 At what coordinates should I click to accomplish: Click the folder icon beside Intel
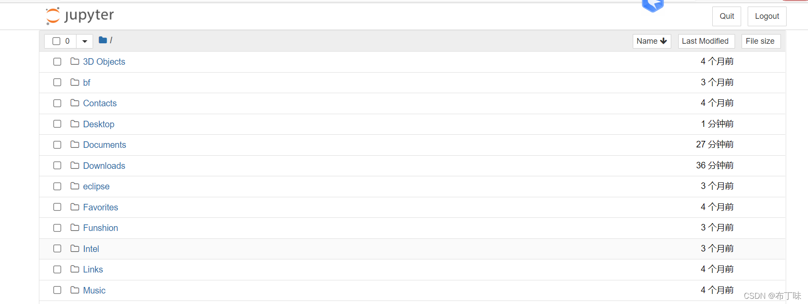point(75,248)
